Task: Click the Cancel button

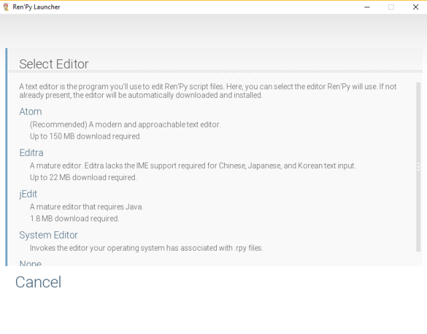Action: pos(39,282)
